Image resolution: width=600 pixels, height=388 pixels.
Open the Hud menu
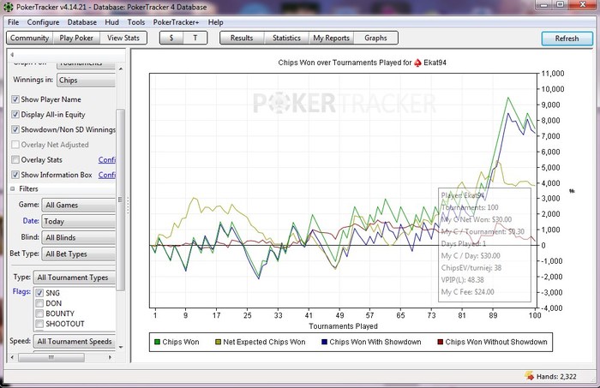(x=111, y=22)
